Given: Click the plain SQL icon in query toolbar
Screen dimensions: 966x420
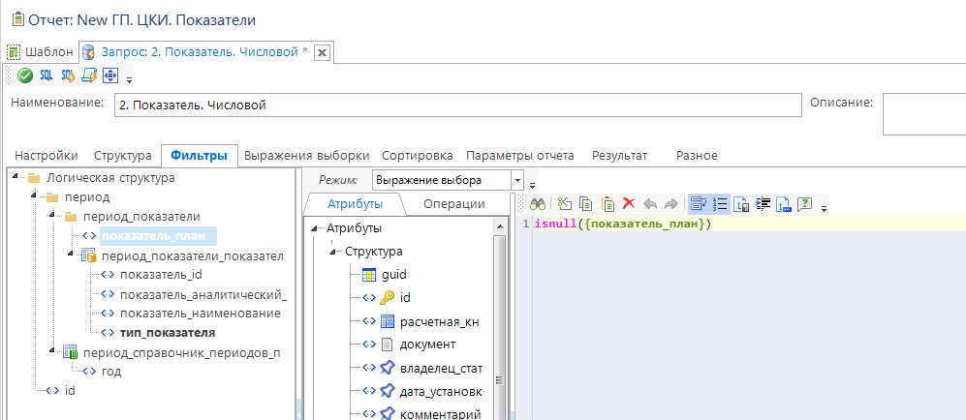Looking at the screenshot, I should click(x=47, y=75).
